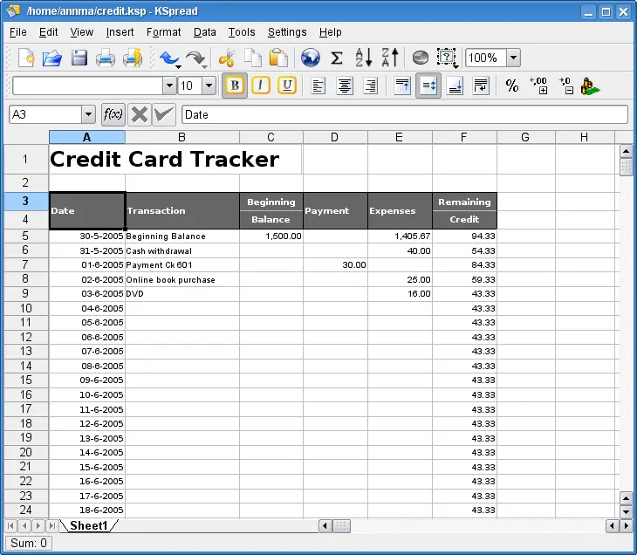Image resolution: width=637 pixels, height=555 pixels.
Task: Click the Paste clipboard icon
Action: 278,58
